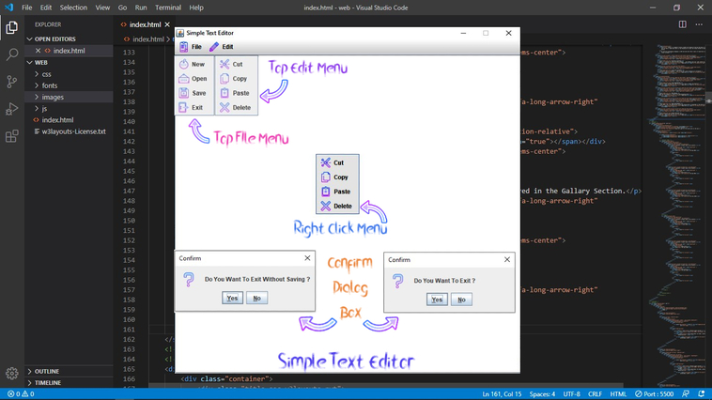The image size is (712, 400).
Task: Collapse the OPEN EDITORS section
Action: point(54,39)
